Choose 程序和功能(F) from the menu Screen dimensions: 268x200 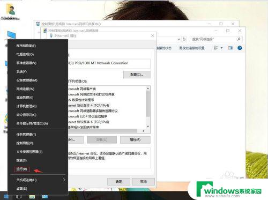[26, 46]
